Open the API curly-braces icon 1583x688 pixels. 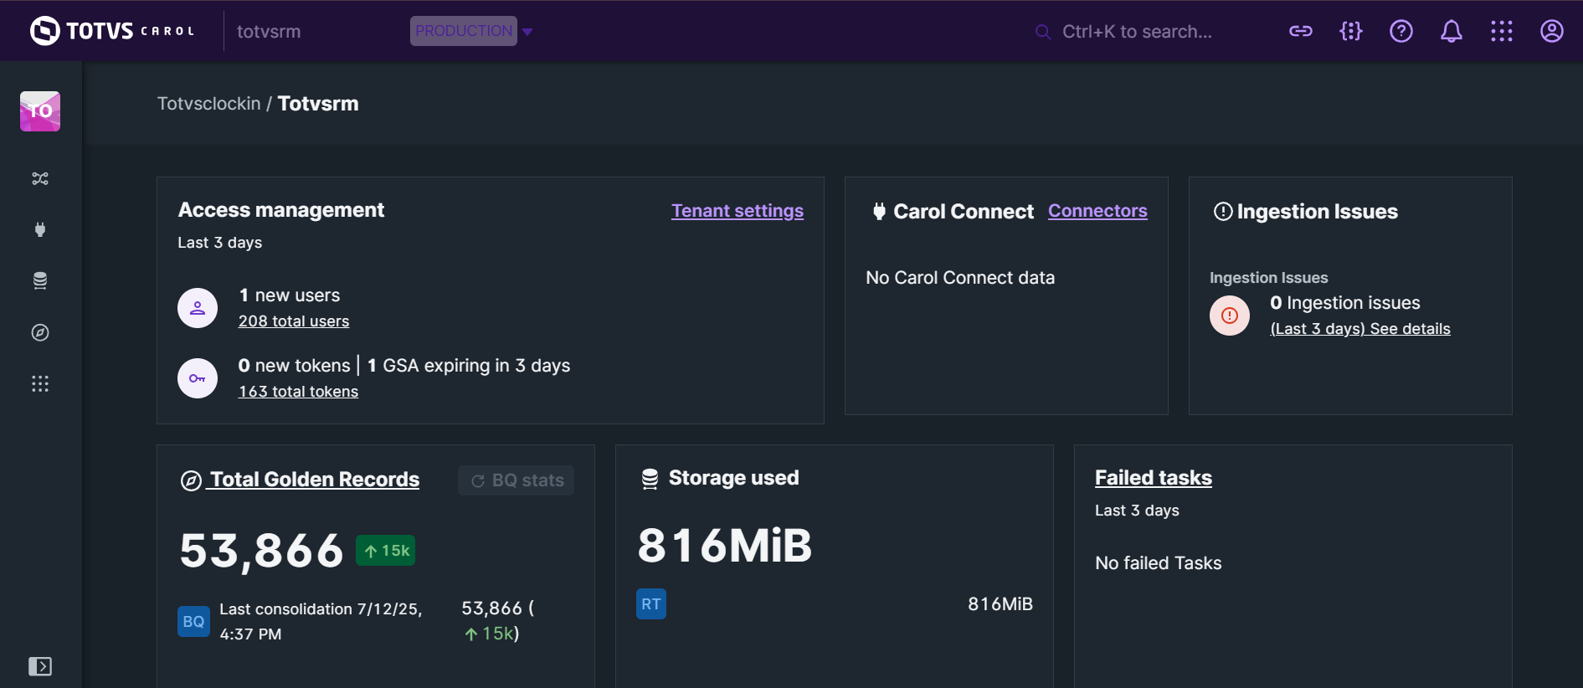pyautogui.click(x=1350, y=32)
